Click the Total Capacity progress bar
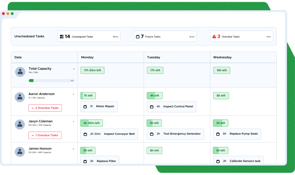Viewport: 295px width, 175px height. point(51,80)
